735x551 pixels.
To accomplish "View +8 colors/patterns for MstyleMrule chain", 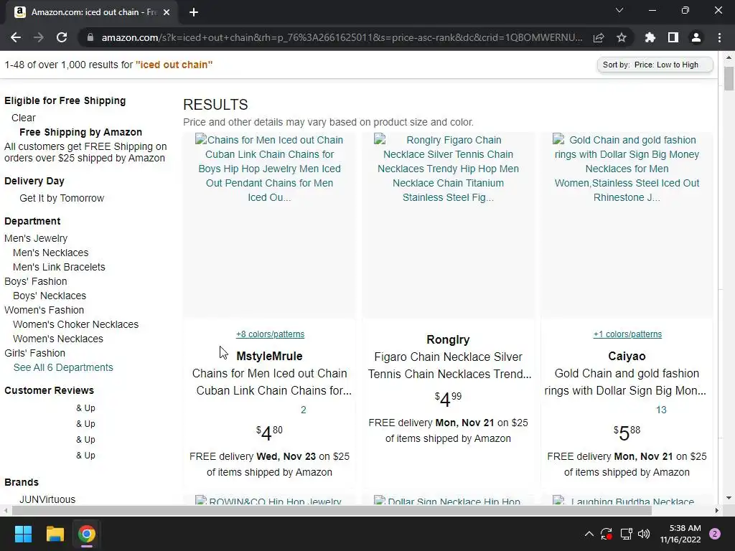I will 270,334.
